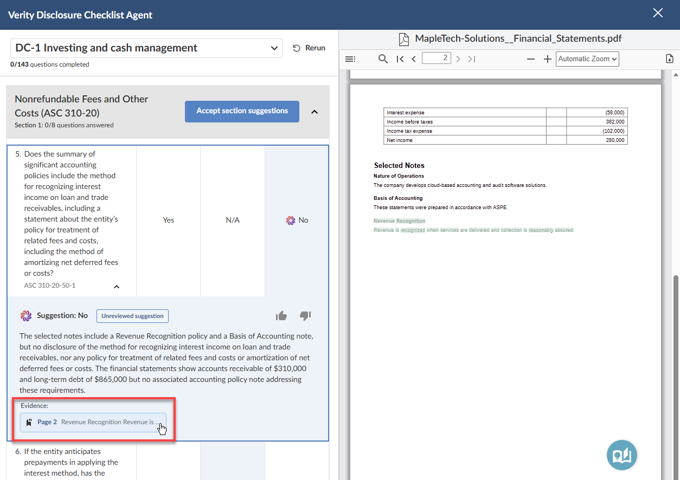Click question 6 about anticipated prepayments
680x480 pixels.
71,462
